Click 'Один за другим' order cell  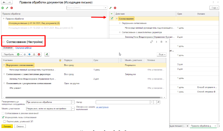[72, 83]
